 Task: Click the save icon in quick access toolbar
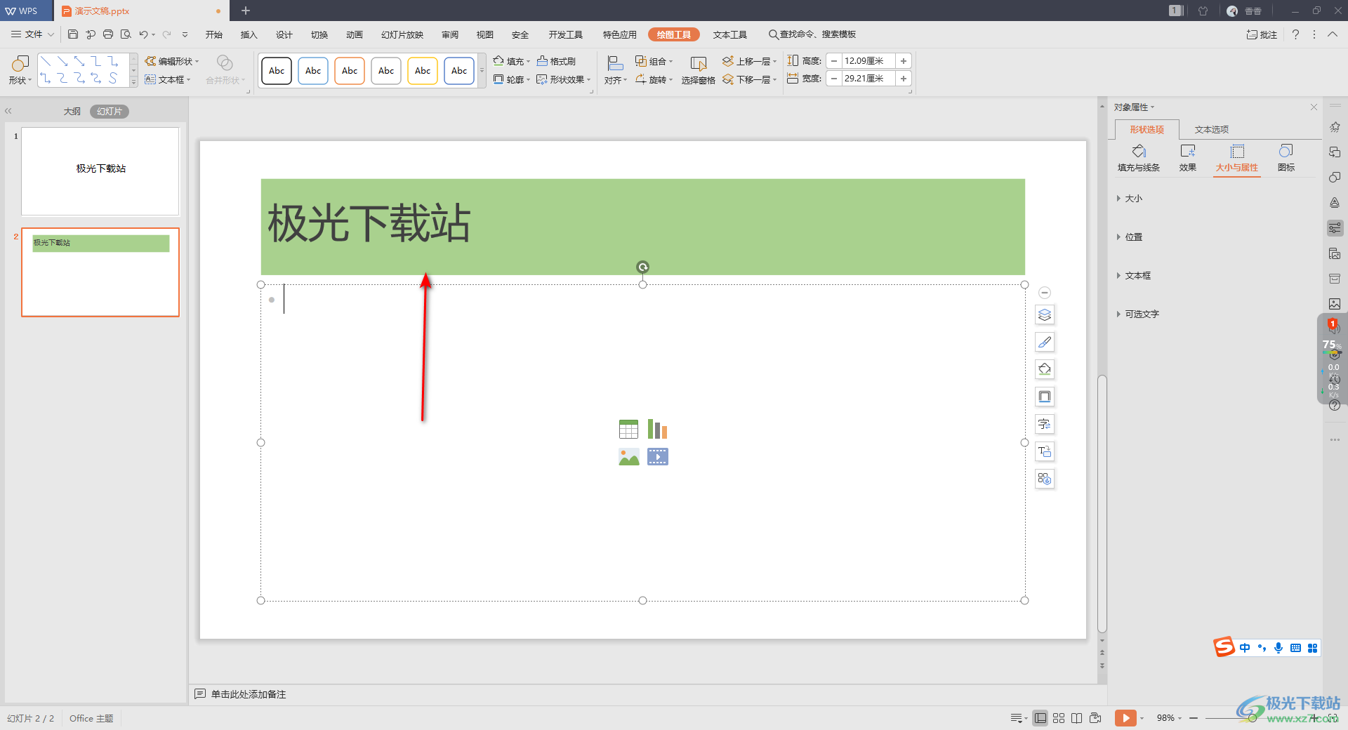[x=73, y=34]
